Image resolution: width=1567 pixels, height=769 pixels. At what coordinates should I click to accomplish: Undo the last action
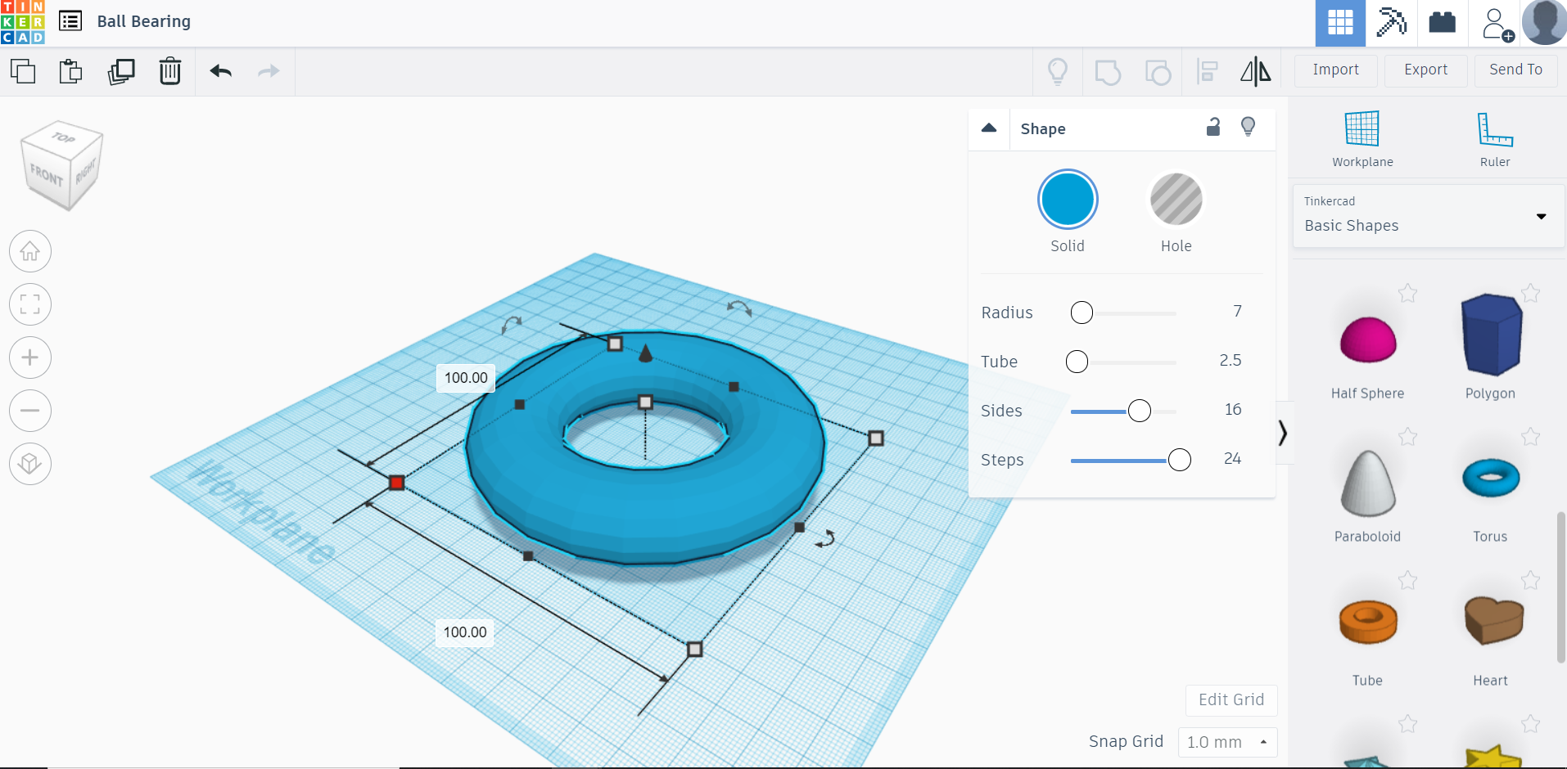(x=221, y=71)
